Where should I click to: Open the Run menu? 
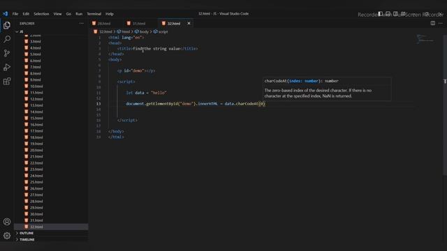79,14
